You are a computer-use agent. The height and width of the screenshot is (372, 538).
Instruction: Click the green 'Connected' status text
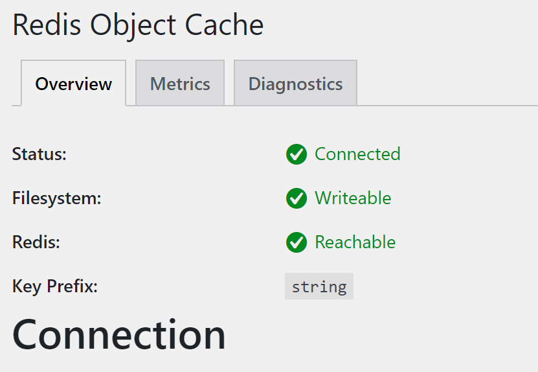click(x=357, y=154)
